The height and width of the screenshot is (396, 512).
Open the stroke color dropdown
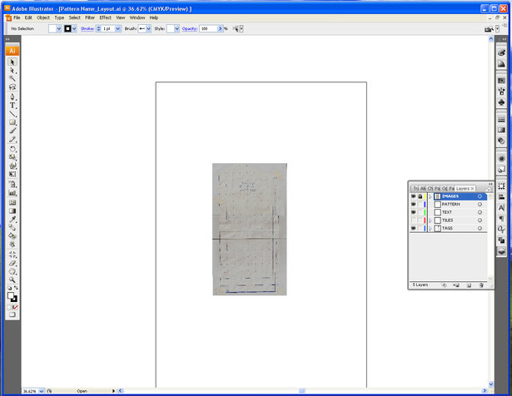point(74,29)
